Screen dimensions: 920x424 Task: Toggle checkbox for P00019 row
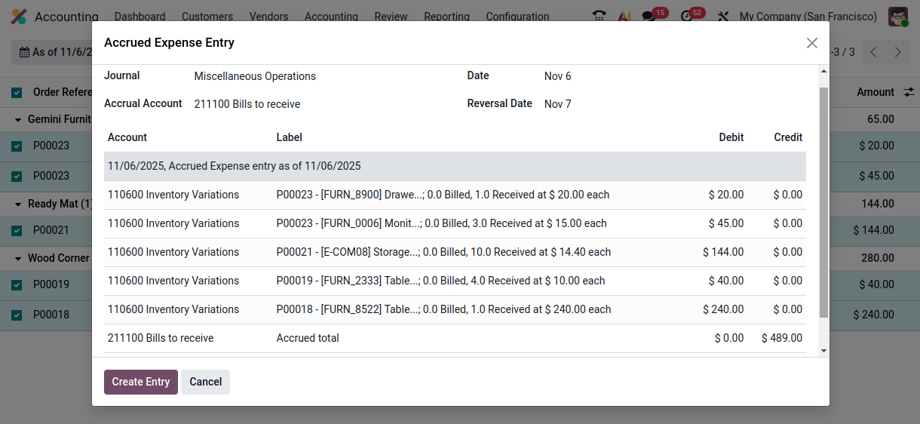(x=17, y=285)
